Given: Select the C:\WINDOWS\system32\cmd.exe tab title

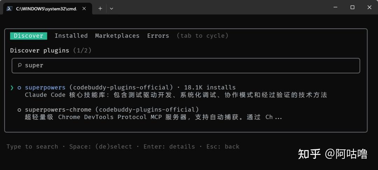Looking at the screenshot, I should pos(46,9).
